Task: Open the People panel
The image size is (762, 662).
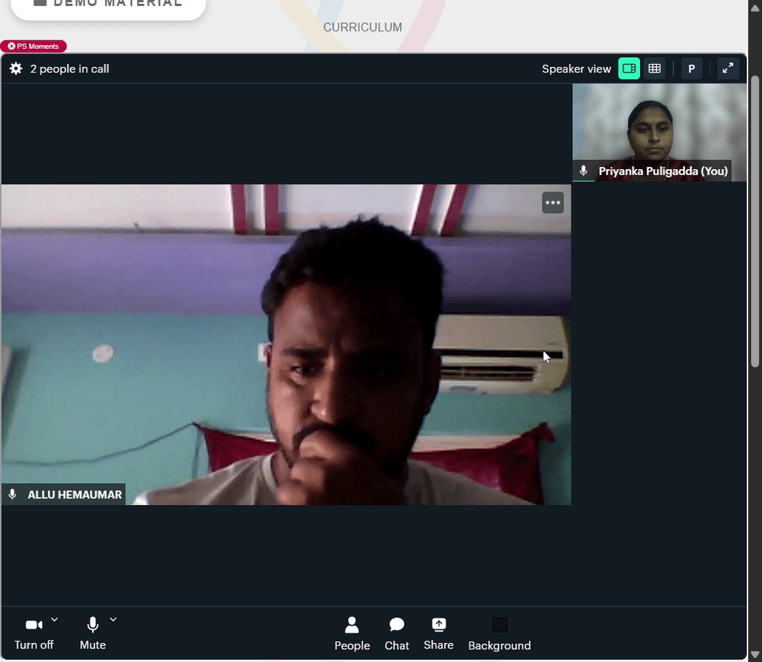Action: (x=352, y=634)
